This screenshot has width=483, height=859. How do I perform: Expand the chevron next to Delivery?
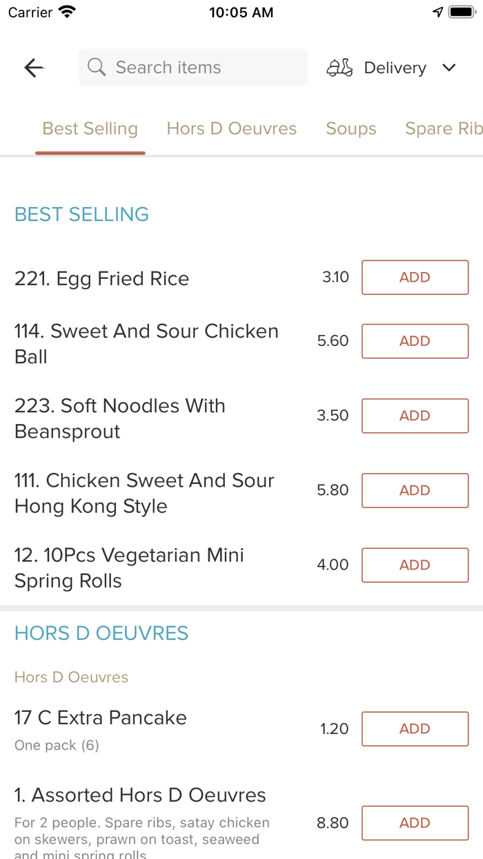click(x=448, y=68)
